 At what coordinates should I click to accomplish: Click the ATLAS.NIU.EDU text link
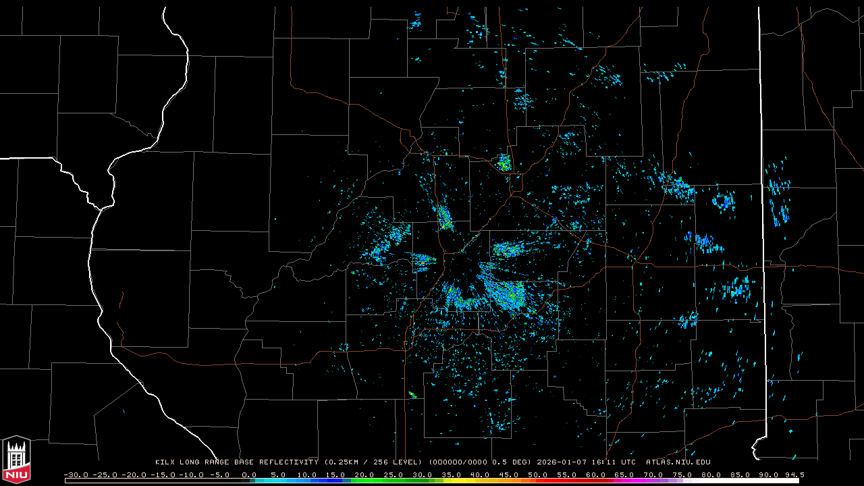pos(678,462)
